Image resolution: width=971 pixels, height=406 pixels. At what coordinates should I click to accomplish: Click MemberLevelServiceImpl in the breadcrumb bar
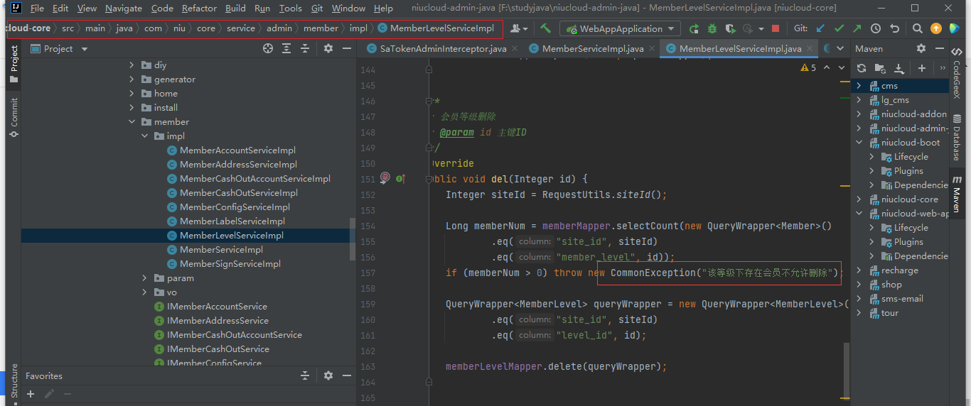[x=441, y=28]
